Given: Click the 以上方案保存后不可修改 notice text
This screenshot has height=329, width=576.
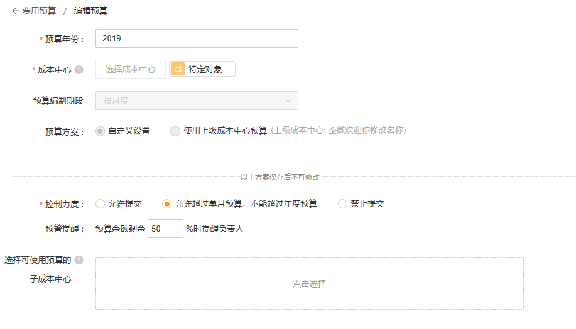Looking at the screenshot, I should click(280, 177).
